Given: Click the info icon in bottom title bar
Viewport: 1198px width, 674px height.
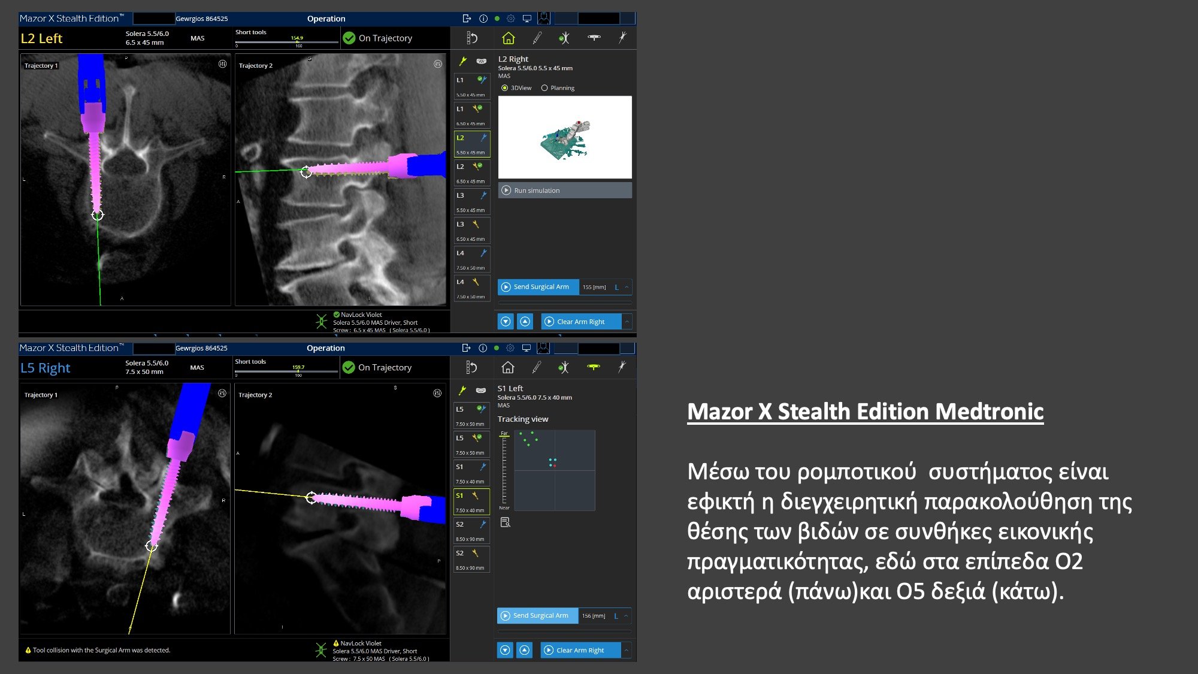Looking at the screenshot, I should [483, 348].
